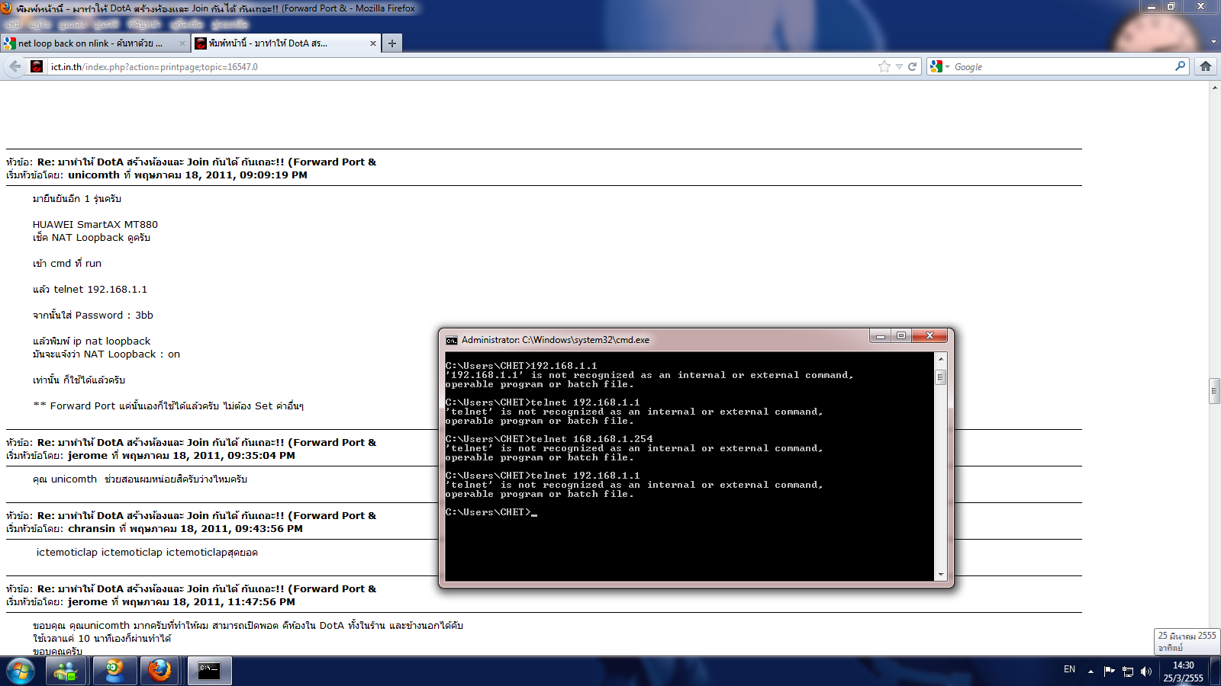
Task: Open the fourth Firefox menu bar item
Action: point(106,24)
